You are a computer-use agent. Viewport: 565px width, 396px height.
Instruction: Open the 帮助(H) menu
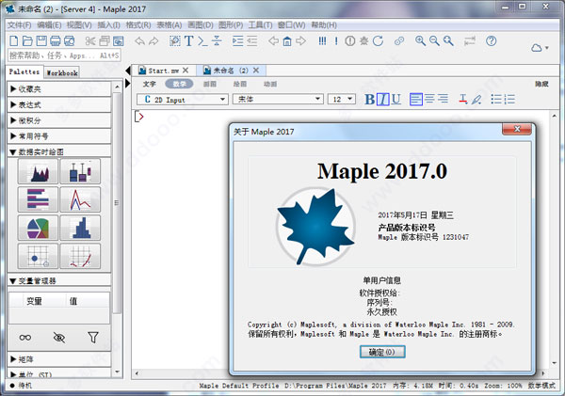[324, 25]
